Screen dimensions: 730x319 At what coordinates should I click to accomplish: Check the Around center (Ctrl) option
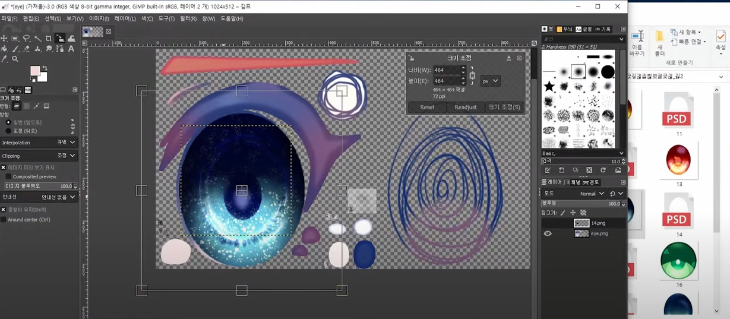coord(4,220)
